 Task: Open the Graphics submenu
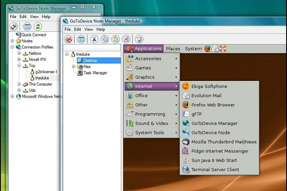(152, 77)
